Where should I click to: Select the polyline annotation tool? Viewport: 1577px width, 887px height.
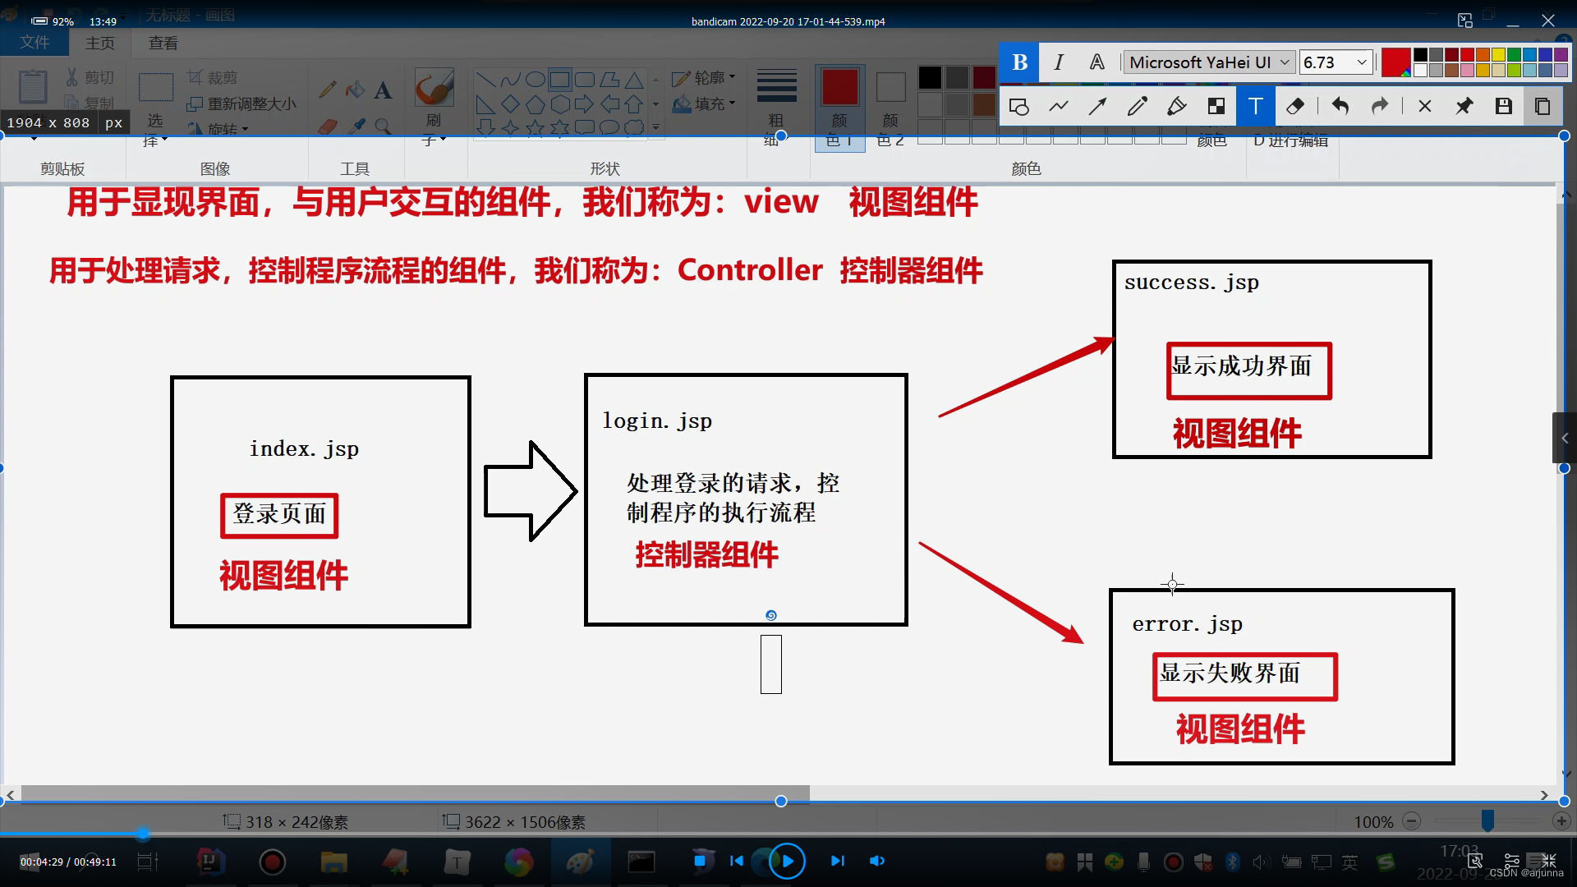pos(1059,106)
